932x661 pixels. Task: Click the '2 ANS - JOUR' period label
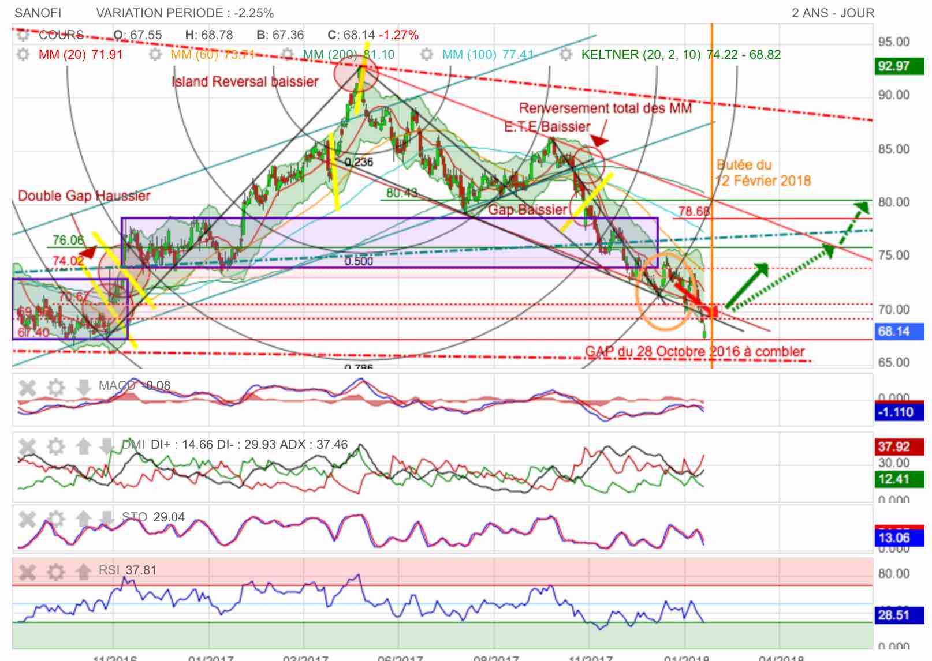tap(833, 13)
